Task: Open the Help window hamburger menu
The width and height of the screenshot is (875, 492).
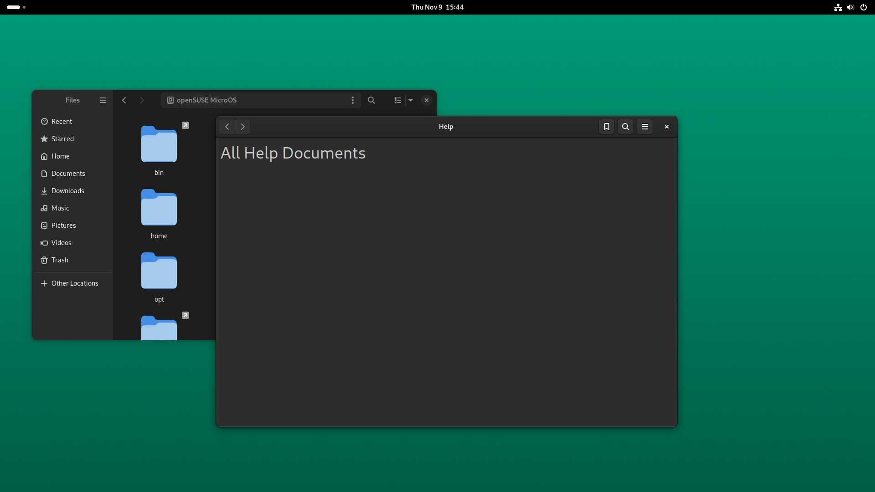Action: click(644, 127)
